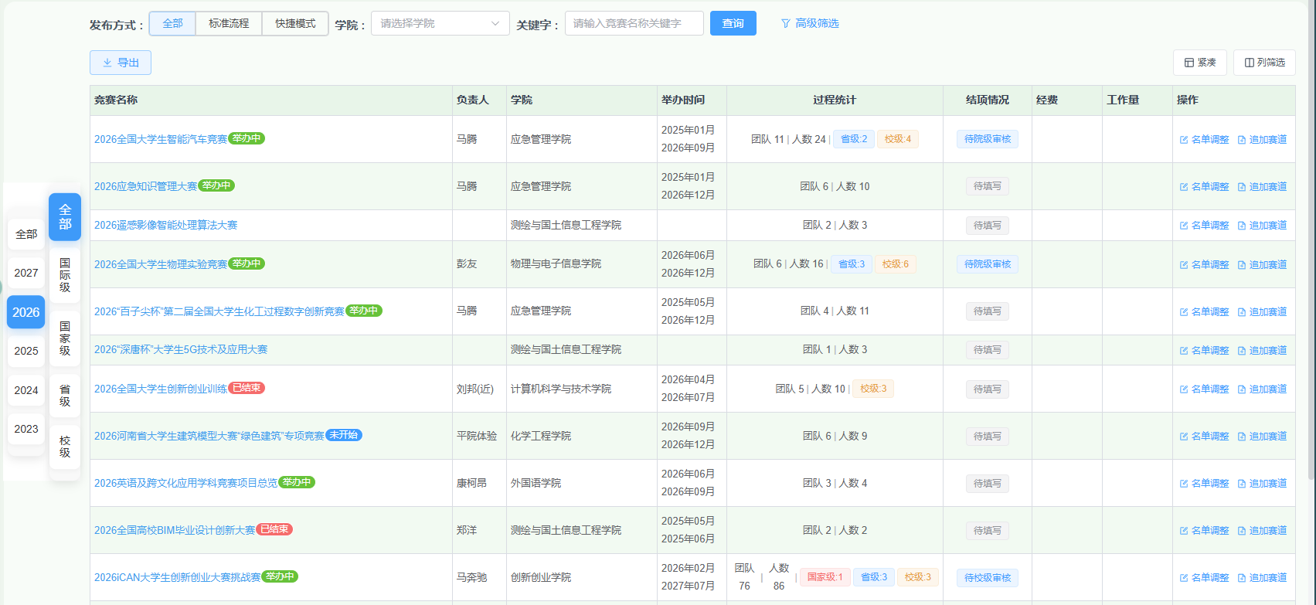
Task: Click 省级:2 badge in 智能汽车竞赛 row
Action: click(854, 139)
